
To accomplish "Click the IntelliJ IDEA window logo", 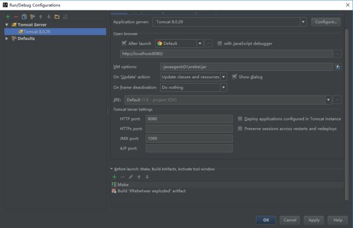I will pyautogui.click(x=5, y=5).
